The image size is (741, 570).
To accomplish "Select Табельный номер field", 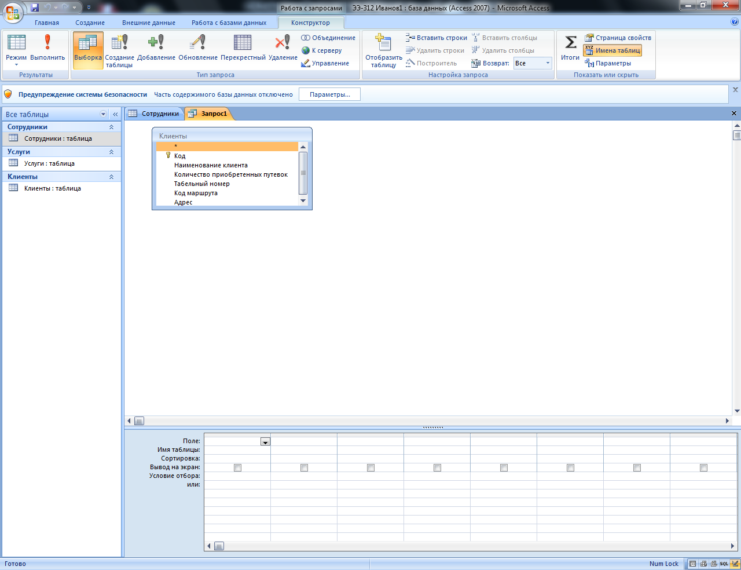I will (202, 184).
